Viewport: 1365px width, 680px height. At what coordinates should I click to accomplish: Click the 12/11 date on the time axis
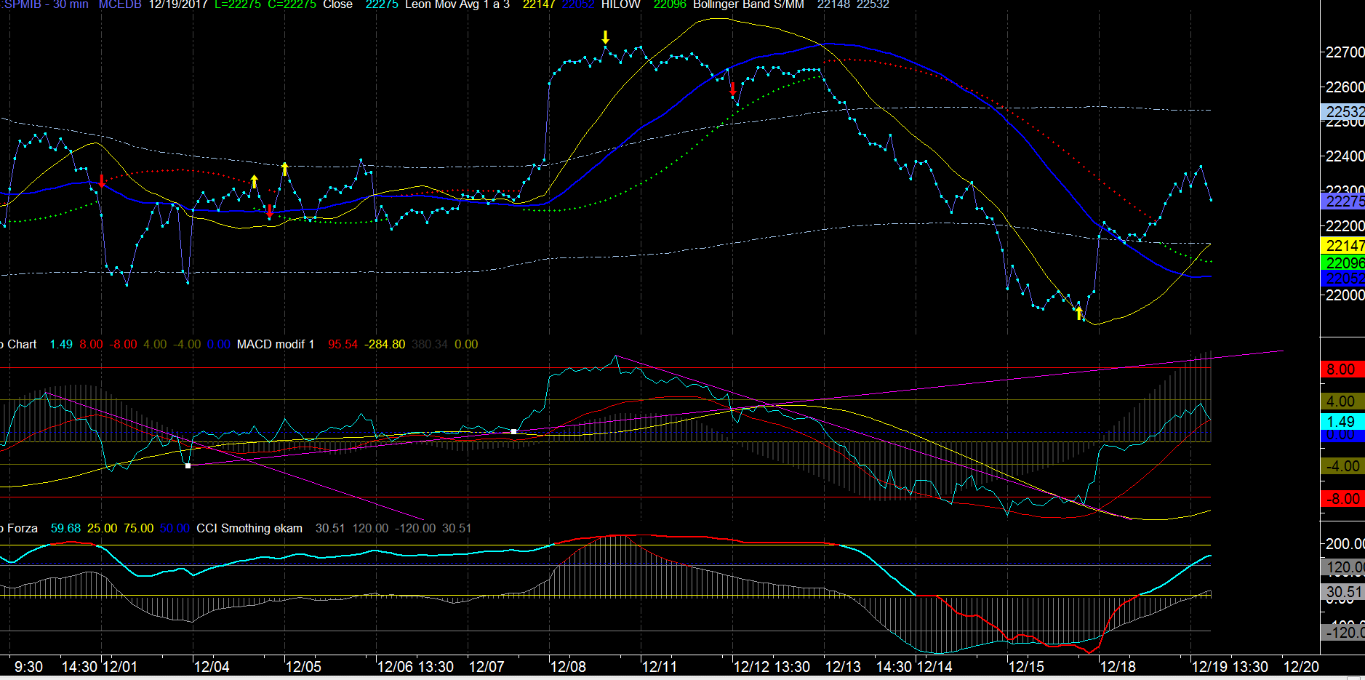(660, 667)
